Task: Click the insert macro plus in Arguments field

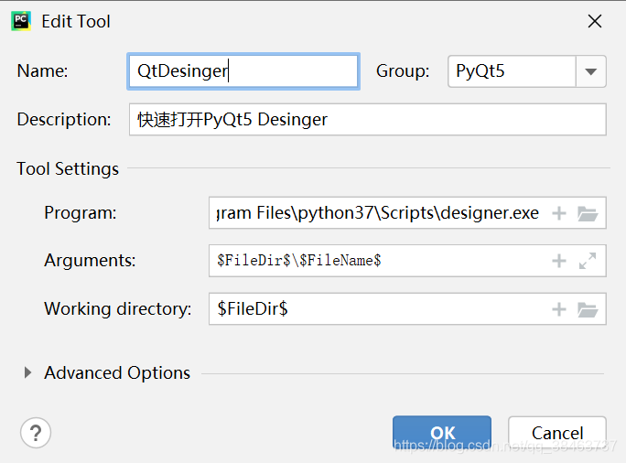Action: coord(559,261)
